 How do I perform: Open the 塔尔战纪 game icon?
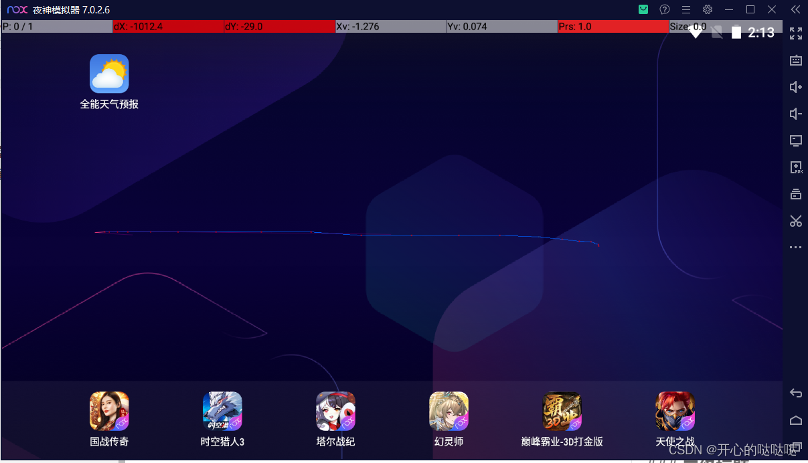pos(335,411)
